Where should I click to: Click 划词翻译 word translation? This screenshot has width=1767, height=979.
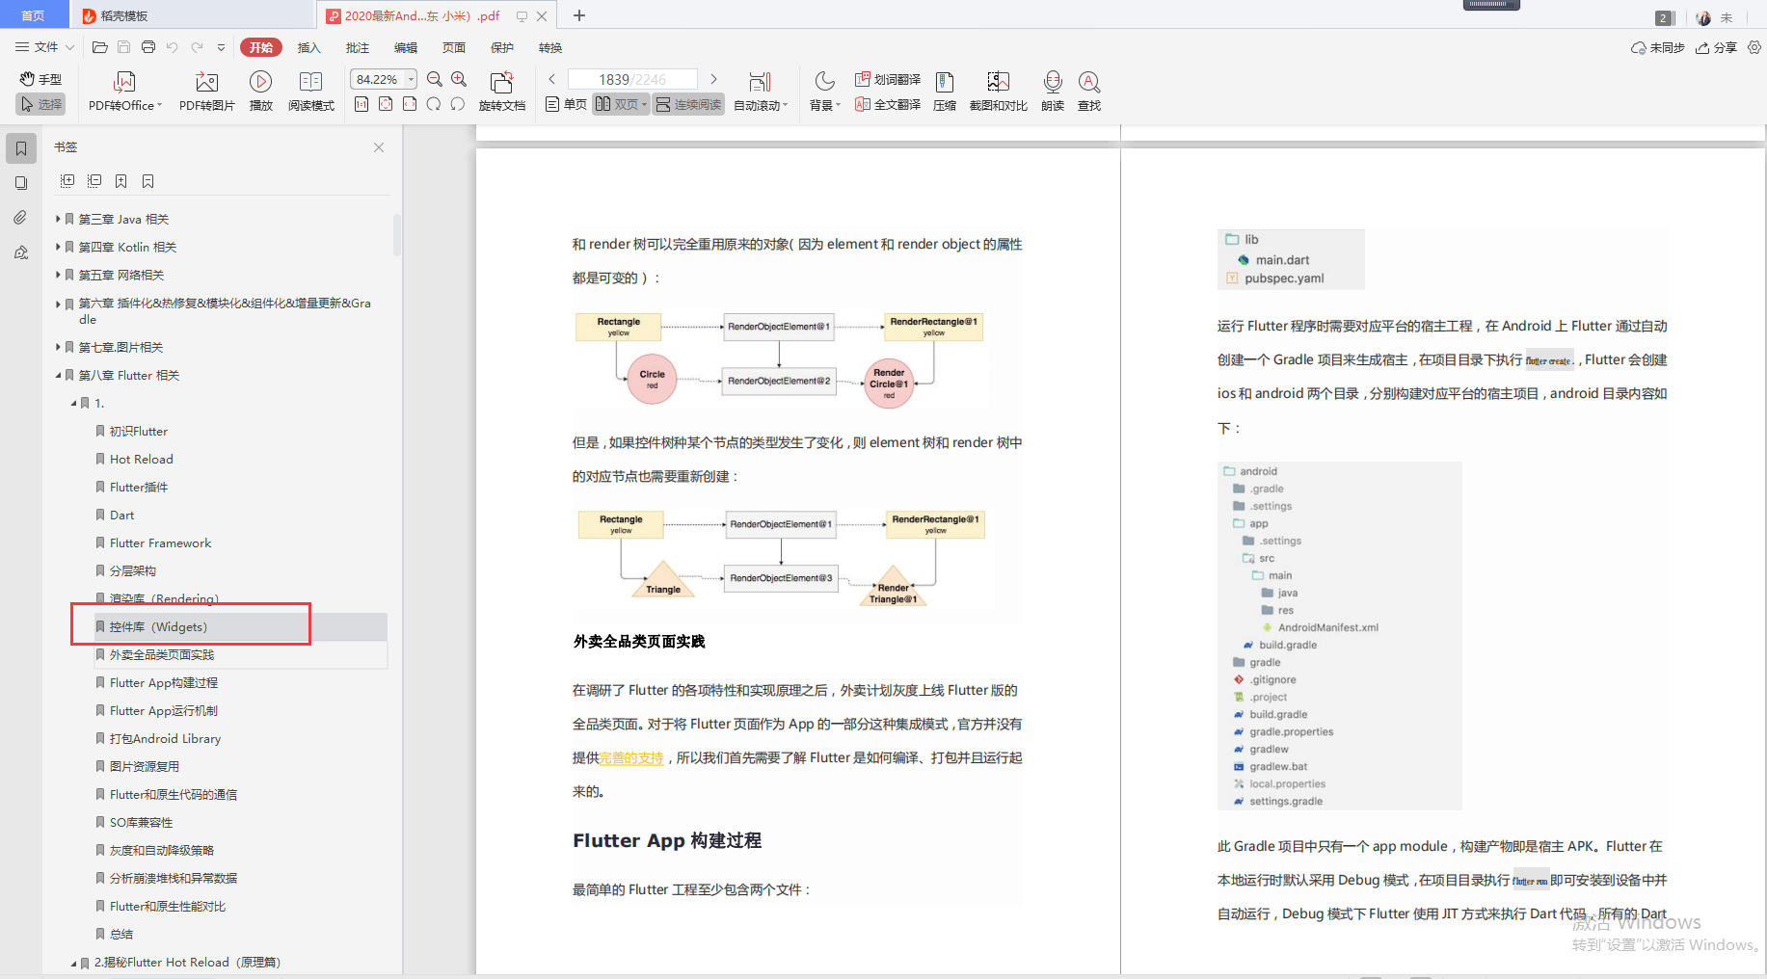888,79
